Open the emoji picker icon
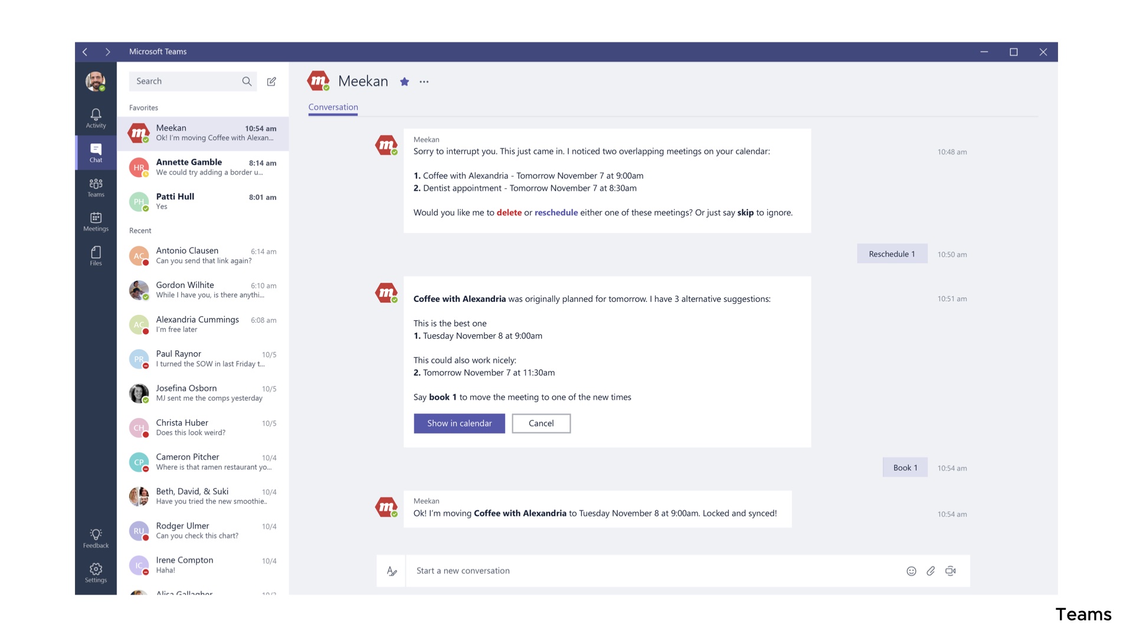 click(x=911, y=571)
